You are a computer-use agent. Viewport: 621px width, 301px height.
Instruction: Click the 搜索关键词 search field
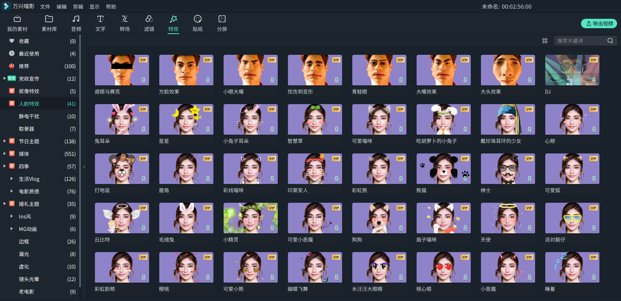coord(581,41)
